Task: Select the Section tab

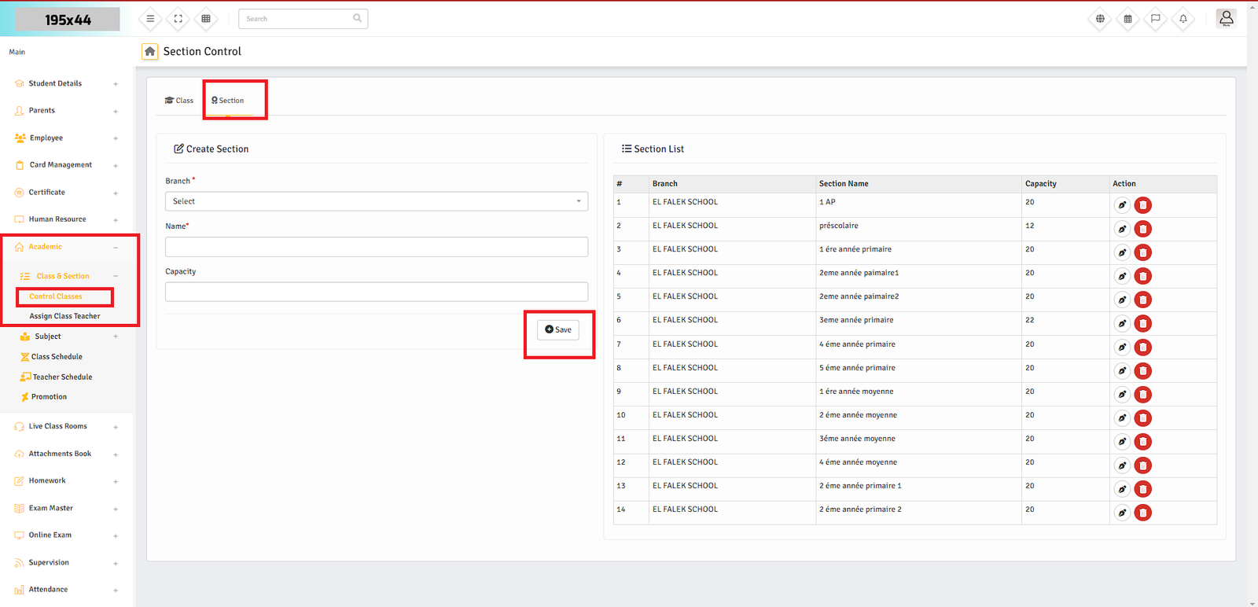Action: pyautogui.click(x=228, y=101)
